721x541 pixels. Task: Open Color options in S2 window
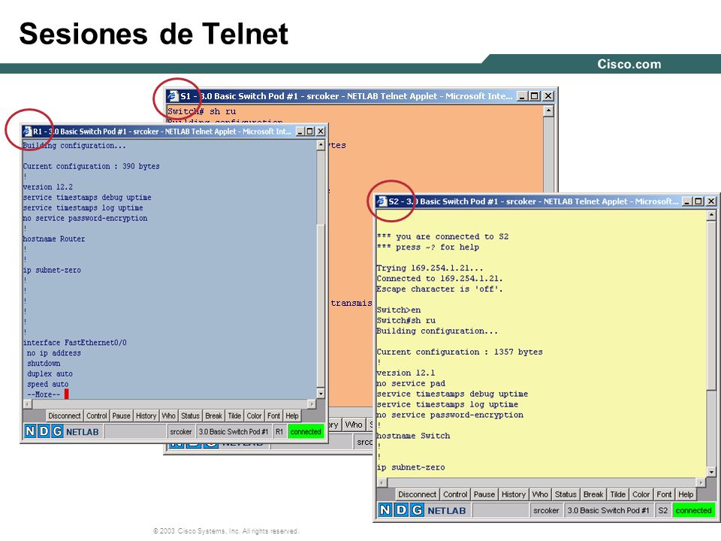pyautogui.click(x=641, y=494)
